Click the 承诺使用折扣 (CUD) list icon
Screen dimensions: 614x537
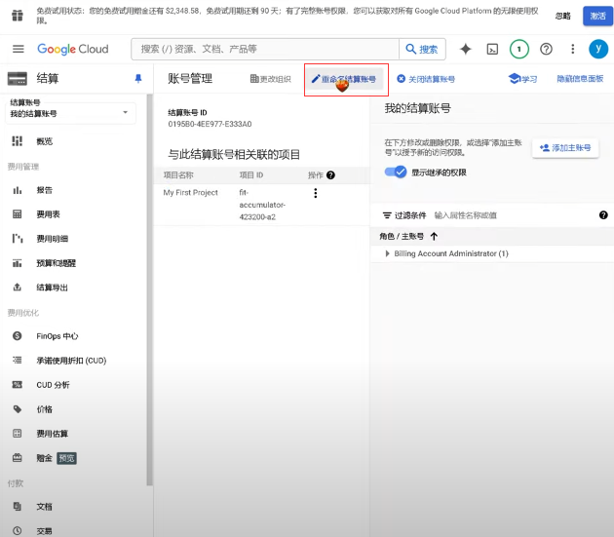click(x=18, y=361)
